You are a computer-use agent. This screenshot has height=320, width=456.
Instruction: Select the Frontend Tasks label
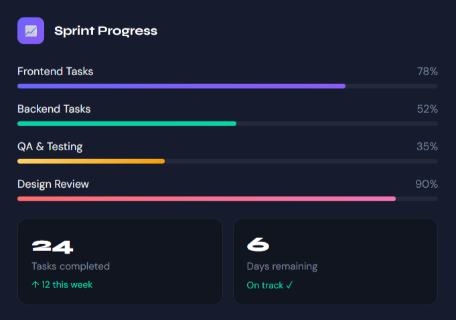point(56,71)
